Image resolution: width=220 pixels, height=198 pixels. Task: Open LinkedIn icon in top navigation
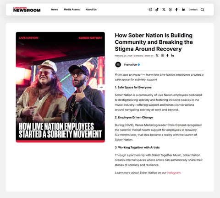(183, 10)
